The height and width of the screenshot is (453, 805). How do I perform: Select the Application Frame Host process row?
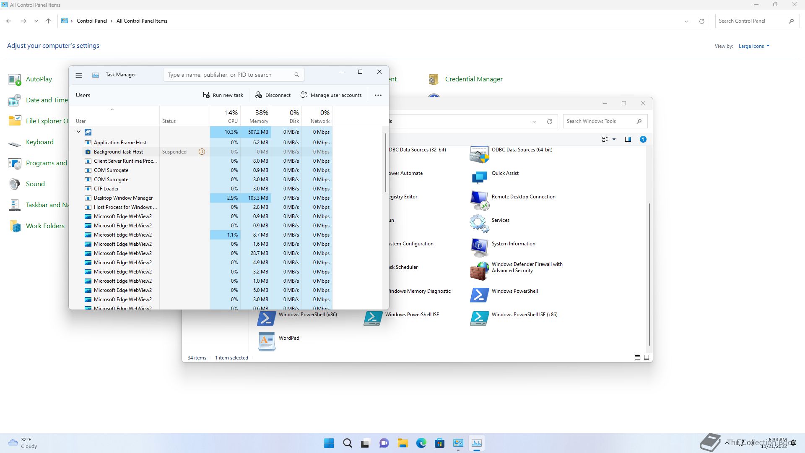click(208, 143)
